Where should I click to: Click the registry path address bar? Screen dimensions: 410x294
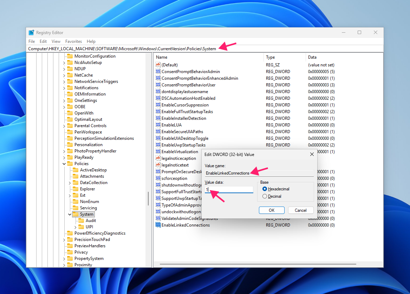pyautogui.click(x=205, y=48)
